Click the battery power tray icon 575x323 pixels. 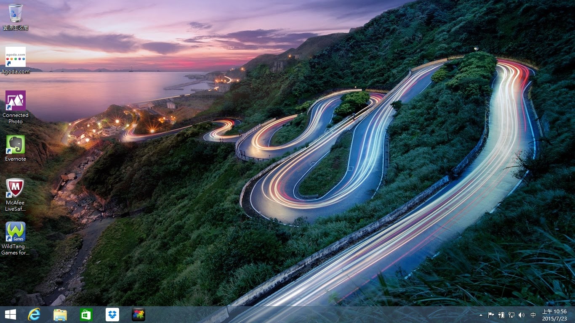click(x=501, y=315)
